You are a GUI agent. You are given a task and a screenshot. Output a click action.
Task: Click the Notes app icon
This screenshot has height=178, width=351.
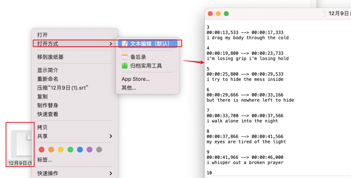pyautogui.click(x=124, y=57)
